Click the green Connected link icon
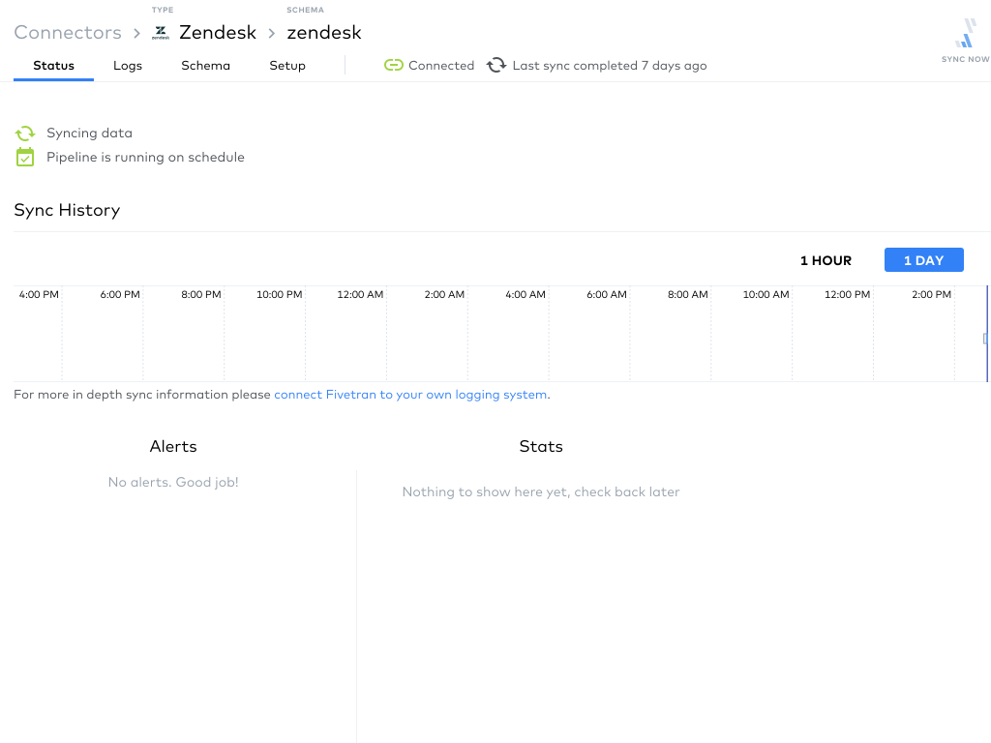The image size is (991, 743). pos(394,65)
